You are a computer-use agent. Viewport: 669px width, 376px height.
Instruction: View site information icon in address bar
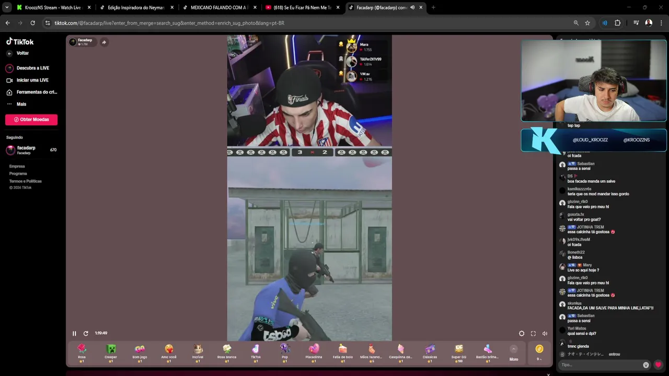coord(48,23)
